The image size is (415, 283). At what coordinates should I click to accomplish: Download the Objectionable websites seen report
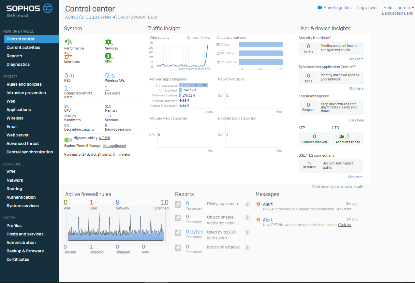point(247,218)
